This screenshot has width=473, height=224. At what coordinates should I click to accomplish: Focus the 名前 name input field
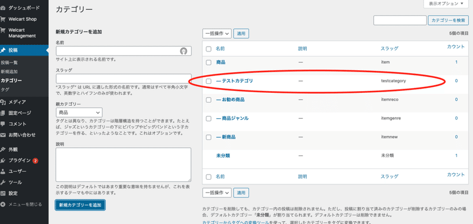pyautogui.click(x=124, y=51)
